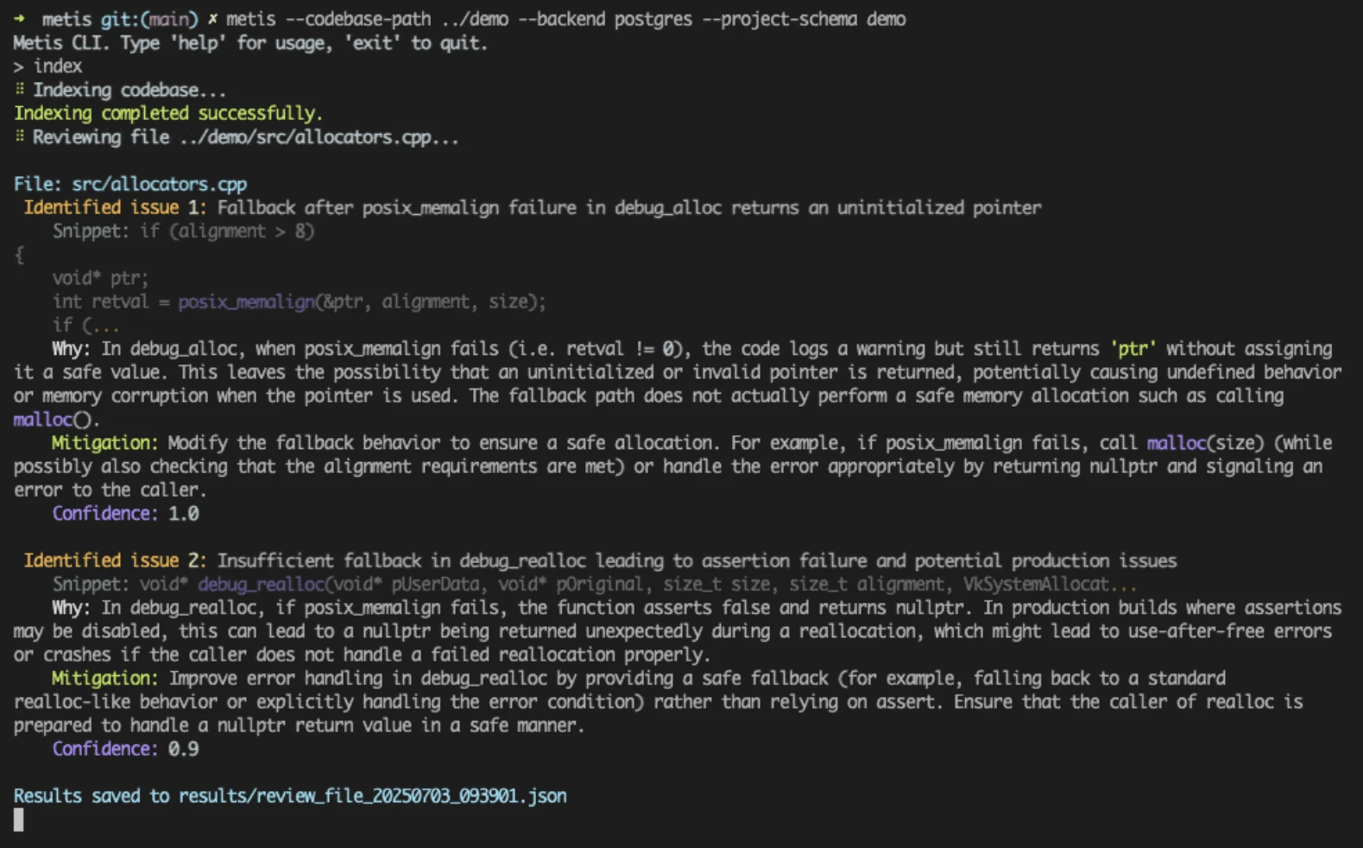Click the > prompt symbol before "index"
1363x848 pixels.
(18, 66)
